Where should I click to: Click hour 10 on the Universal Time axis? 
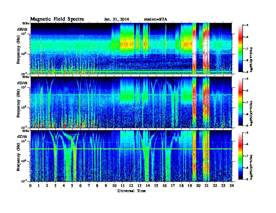[114, 186]
